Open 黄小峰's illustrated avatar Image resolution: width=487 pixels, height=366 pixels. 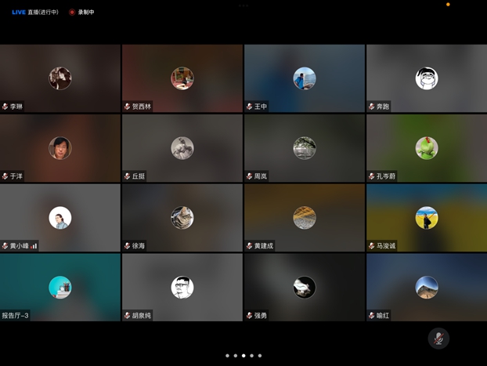[x=60, y=218]
